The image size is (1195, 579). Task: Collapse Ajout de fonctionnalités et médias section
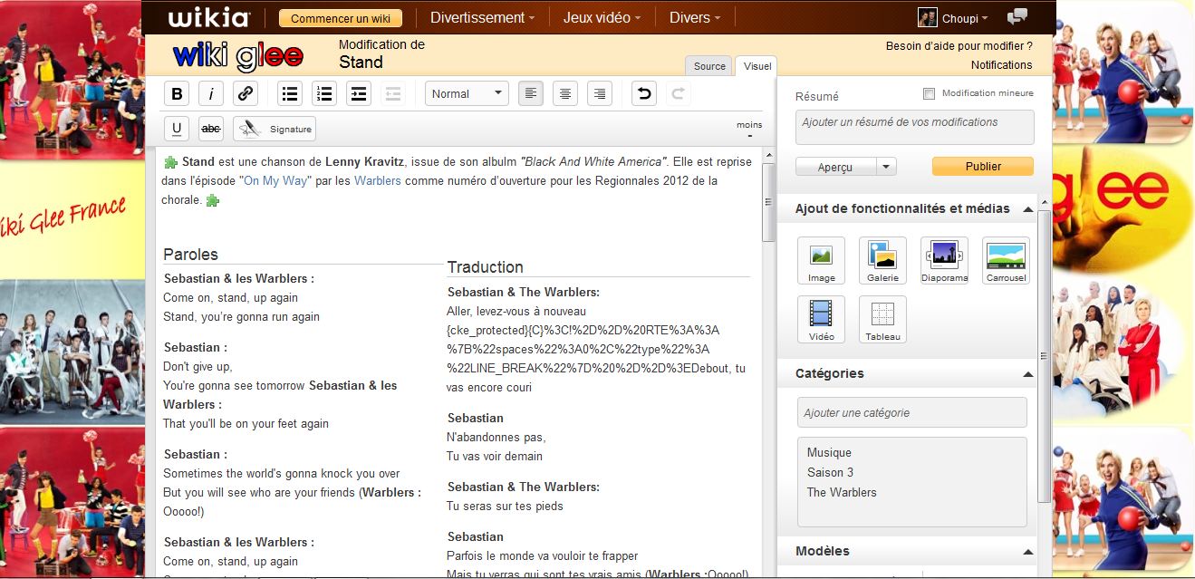(x=1027, y=209)
